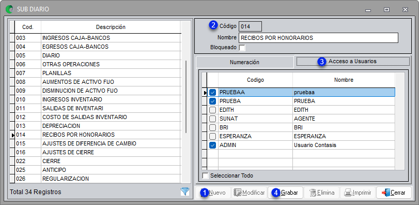This screenshot has height=205, width=419.
Task: Check the ESPERANZA user checkbox
Action: pos(213,136)
